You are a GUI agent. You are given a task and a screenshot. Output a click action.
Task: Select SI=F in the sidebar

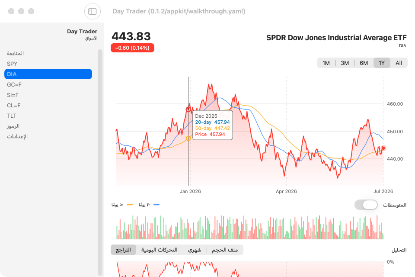pyautogui.click(x=48, y=95)
